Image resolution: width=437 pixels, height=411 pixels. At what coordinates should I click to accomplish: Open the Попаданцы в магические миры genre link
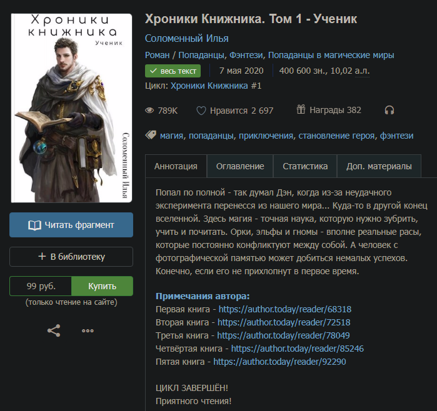[331, 55]
